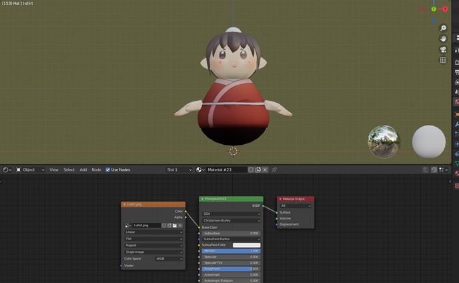
Task: Toggle camera view icon
Action: (443, 50)
